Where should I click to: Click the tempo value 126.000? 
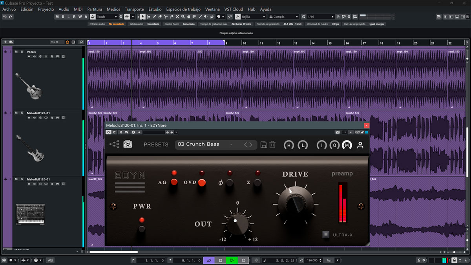click(x=313, y=260)
